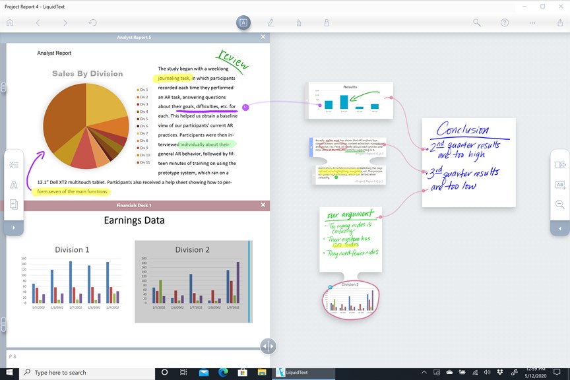
Task: Select the upper text excerpt with red circle
Action: pyautogui.click(x=348, y=147)
